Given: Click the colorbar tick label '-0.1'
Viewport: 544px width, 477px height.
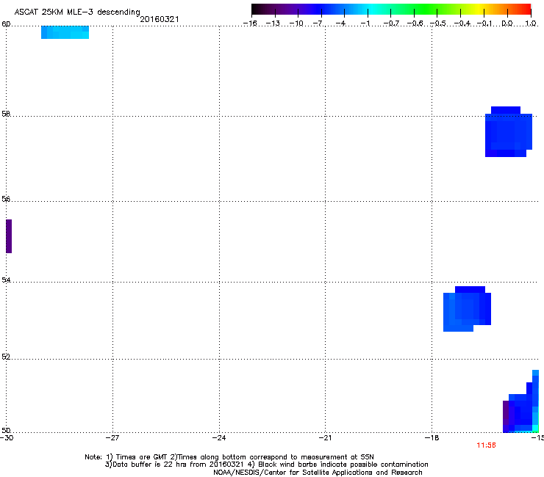Looking at the screenshot, I should click(484, 23).
